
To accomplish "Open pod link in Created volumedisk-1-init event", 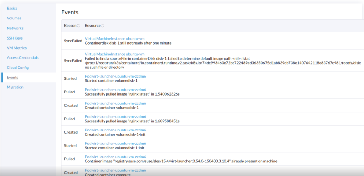I will click(x=115, y=130).
